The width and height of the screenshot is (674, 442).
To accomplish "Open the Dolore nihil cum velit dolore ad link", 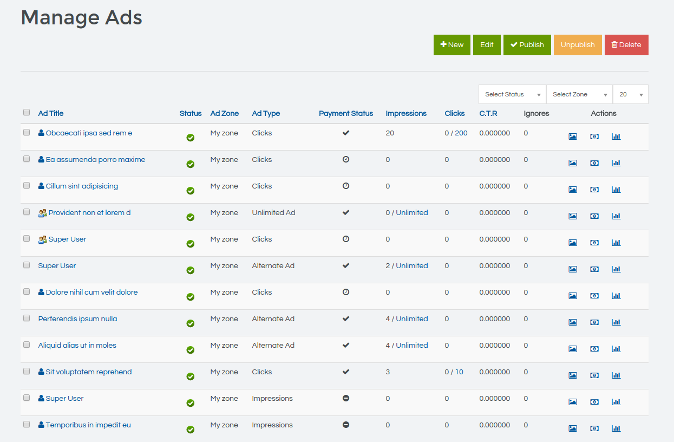I will click(x=91, y=292).
